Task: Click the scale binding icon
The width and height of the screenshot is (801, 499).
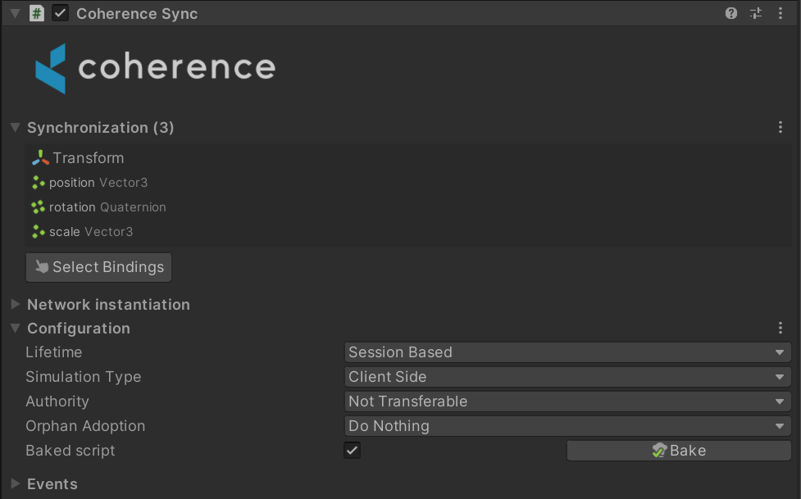Action: coord(39,231)
